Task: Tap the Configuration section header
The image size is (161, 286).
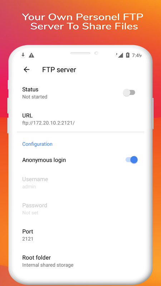Action: tap(37, 144)
